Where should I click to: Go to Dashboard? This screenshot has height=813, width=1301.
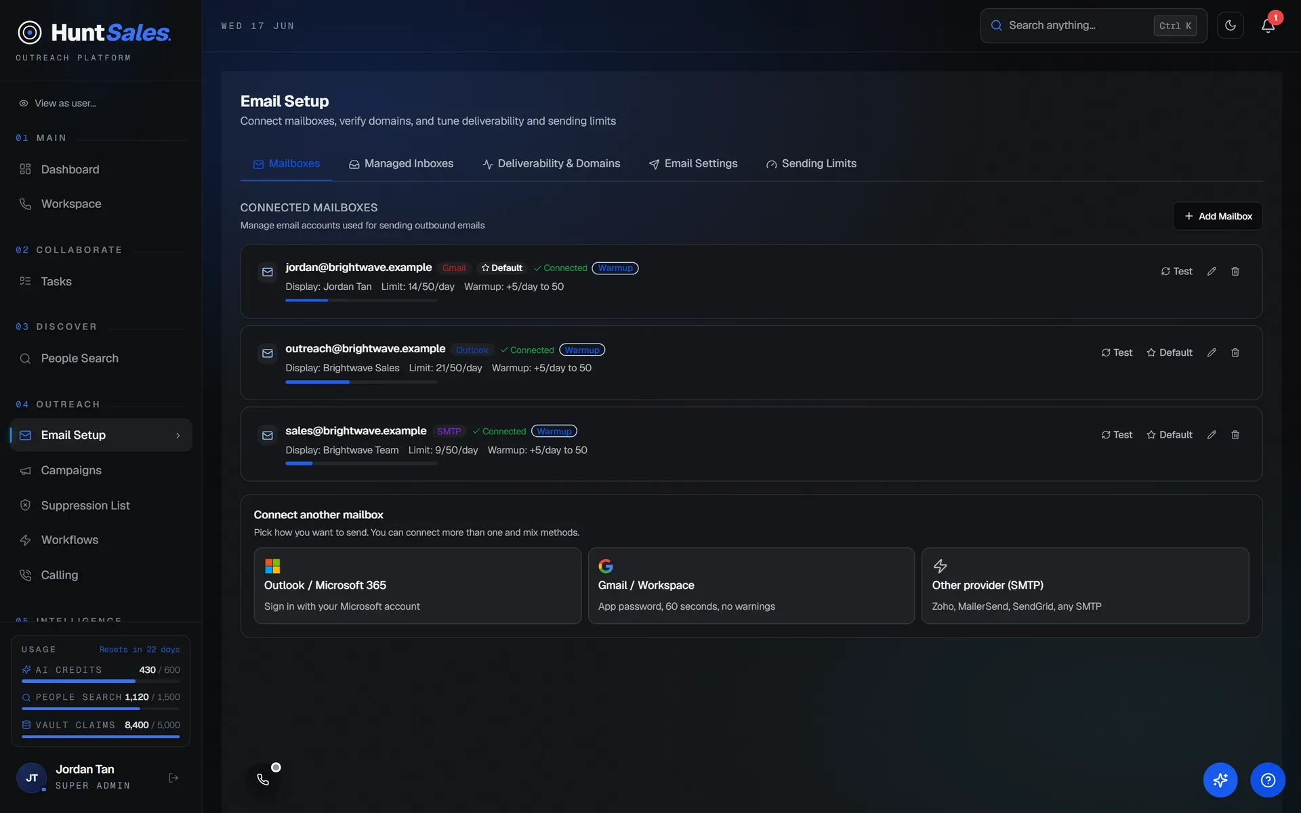(100, 169)
